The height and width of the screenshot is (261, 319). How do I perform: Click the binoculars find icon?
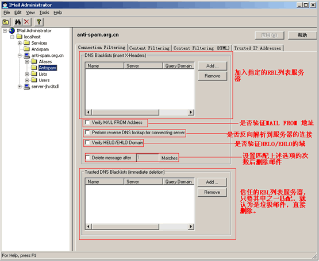[18, 22]
